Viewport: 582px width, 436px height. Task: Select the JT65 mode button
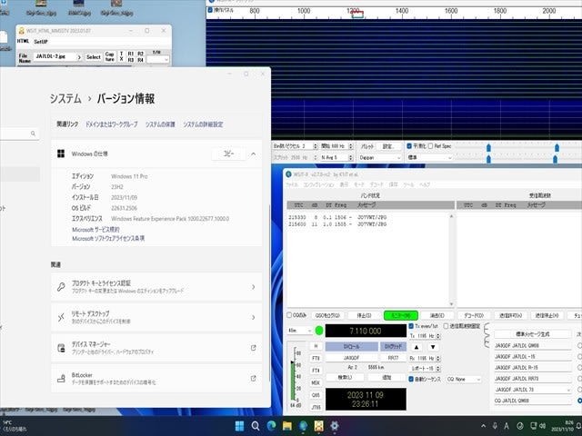316,407
